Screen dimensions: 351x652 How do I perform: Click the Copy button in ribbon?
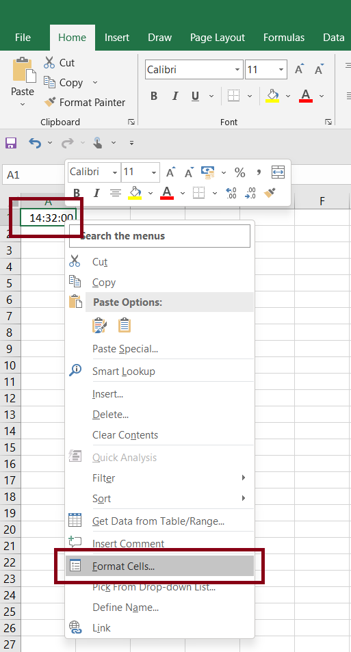tap(64, 83)
